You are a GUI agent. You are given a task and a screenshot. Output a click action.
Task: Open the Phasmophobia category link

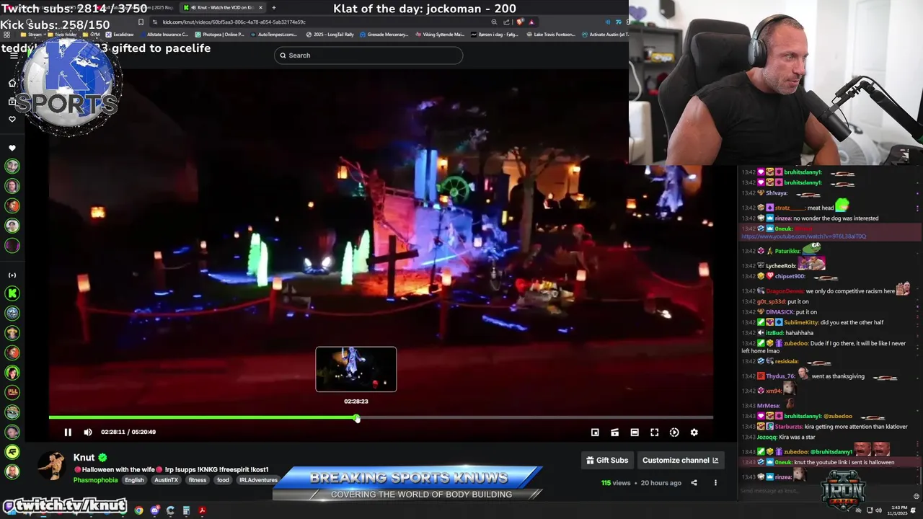(95, 480)
